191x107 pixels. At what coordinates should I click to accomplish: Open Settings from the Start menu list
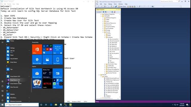(x=12, y=48)
